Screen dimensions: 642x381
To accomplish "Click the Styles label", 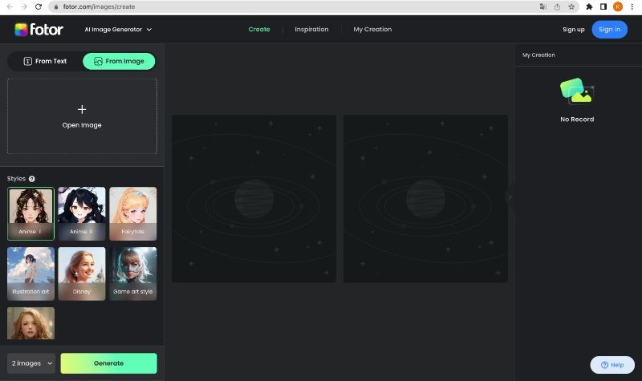I will pos(16,179).
